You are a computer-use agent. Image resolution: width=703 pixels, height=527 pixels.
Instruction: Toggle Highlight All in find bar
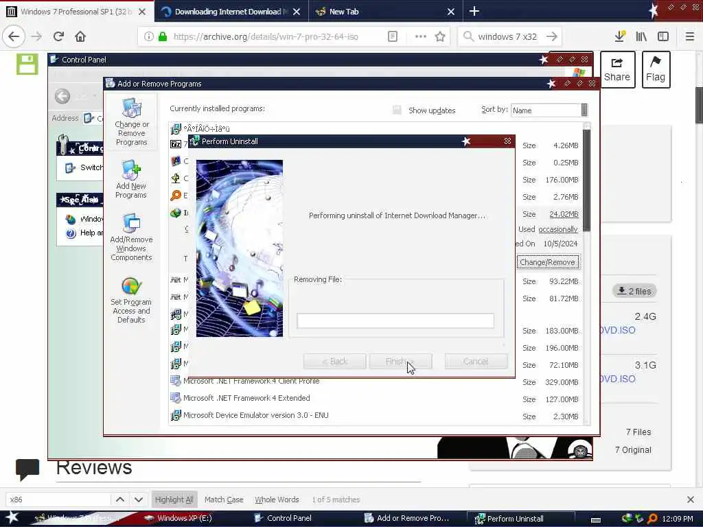click(174, 500)
